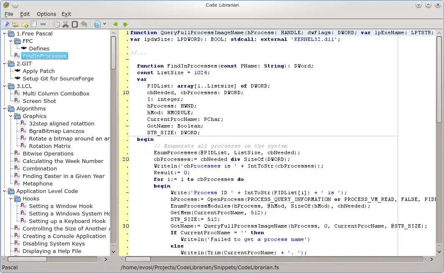Select the FindInProcesses snippet

point(44,56)
